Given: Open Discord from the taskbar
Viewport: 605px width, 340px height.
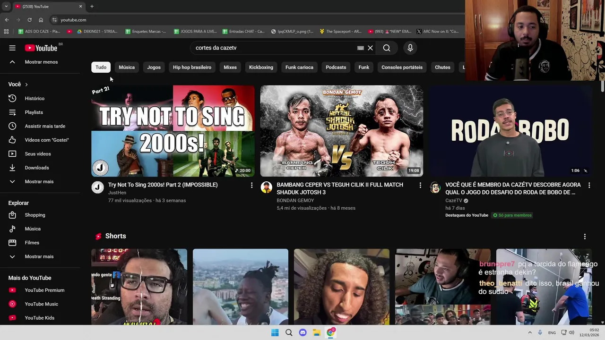Looking at the screenshot, I should pos(302,332).
